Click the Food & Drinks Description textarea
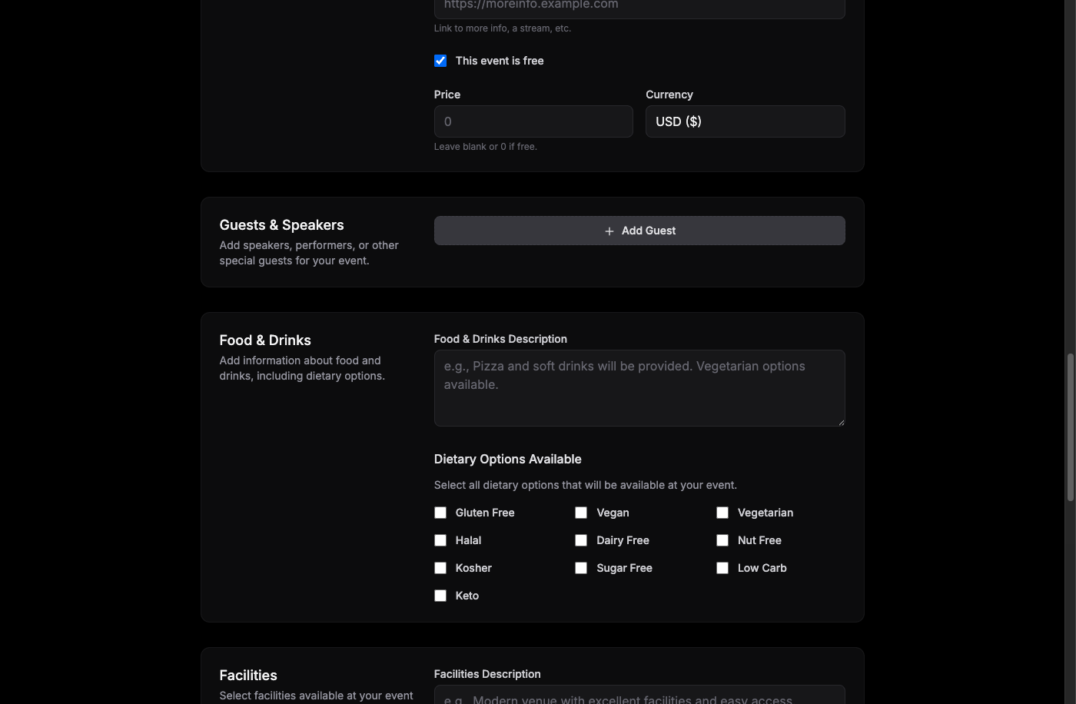Screen dimensions: 1076x704 pos(639,387)
